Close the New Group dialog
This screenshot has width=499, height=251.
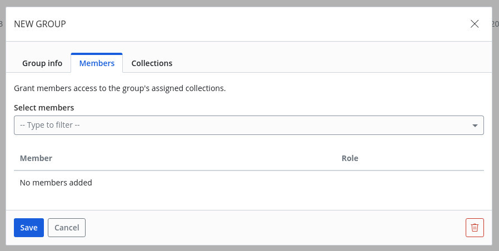point(475,24)
